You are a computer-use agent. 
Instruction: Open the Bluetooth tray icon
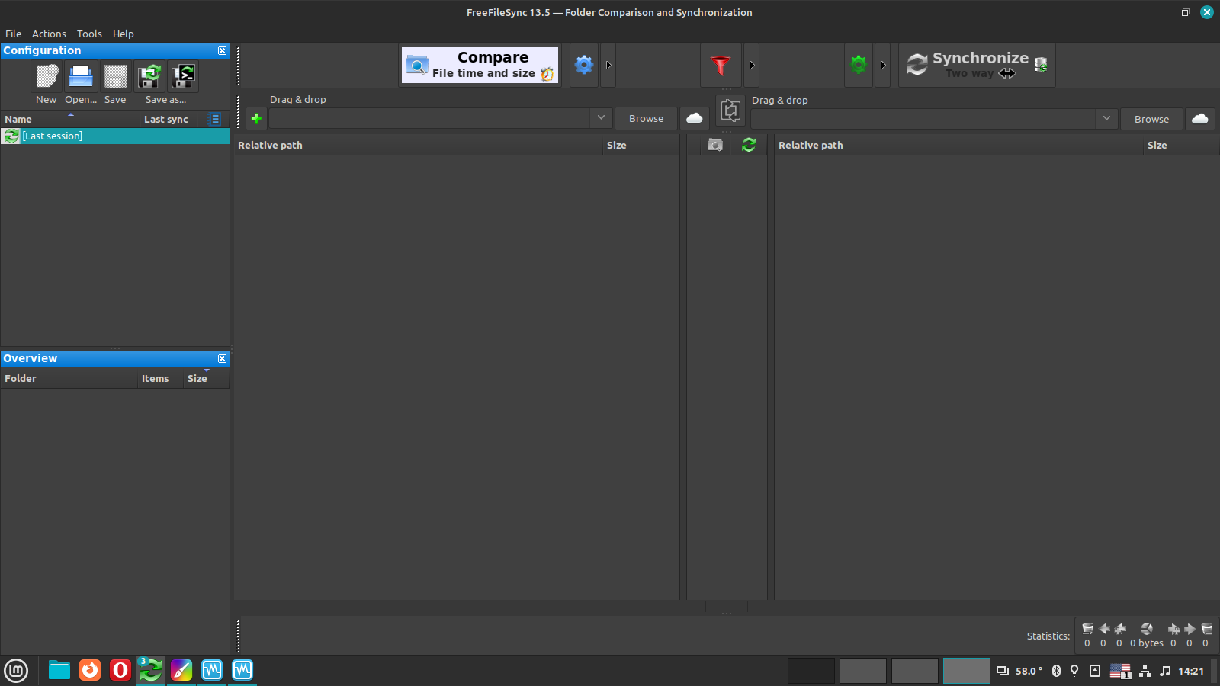1056,671
